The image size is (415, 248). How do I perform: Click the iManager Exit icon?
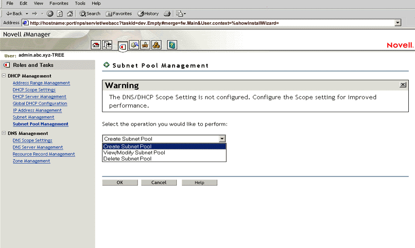[107, 45]
